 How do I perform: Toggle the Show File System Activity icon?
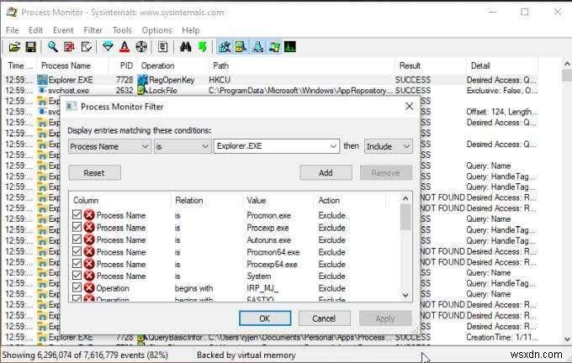pyautogui.click(x=241, y=47)
